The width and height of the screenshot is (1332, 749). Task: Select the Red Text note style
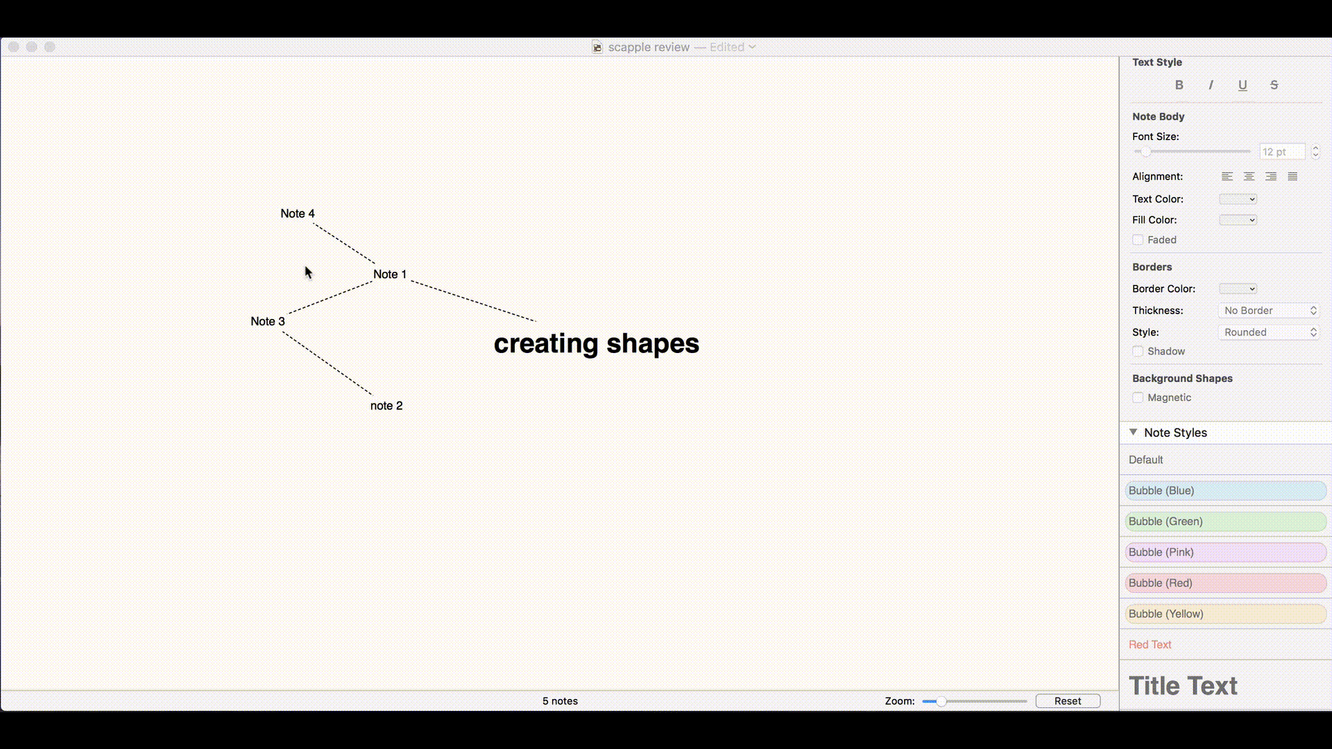tap(1150, 644)
